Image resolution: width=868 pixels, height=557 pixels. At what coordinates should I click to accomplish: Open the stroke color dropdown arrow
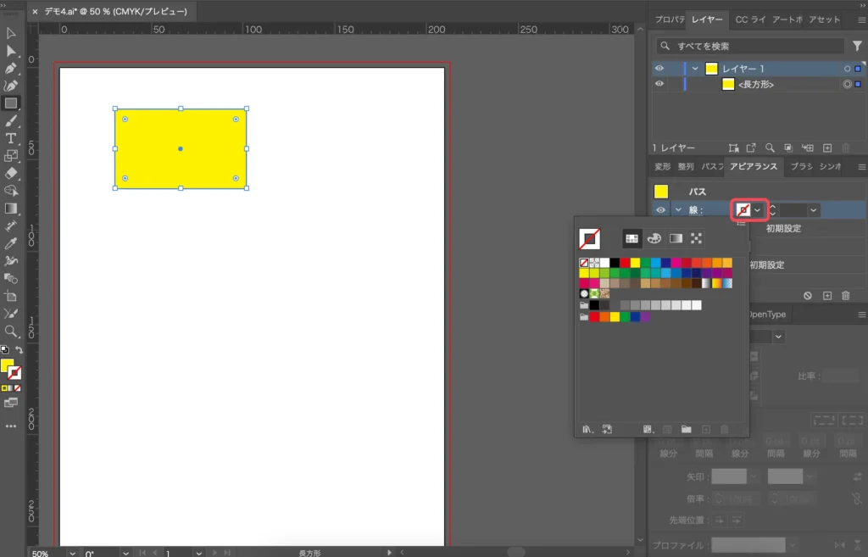tap(758, 210)
